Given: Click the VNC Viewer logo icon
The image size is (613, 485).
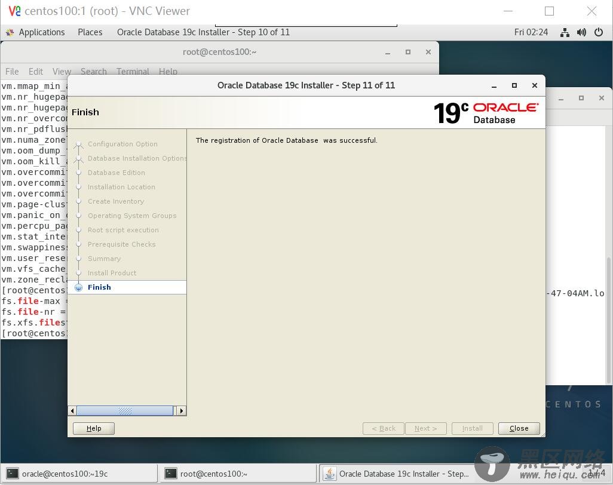Looking at the screenshot, I should [x=14, y=11].
